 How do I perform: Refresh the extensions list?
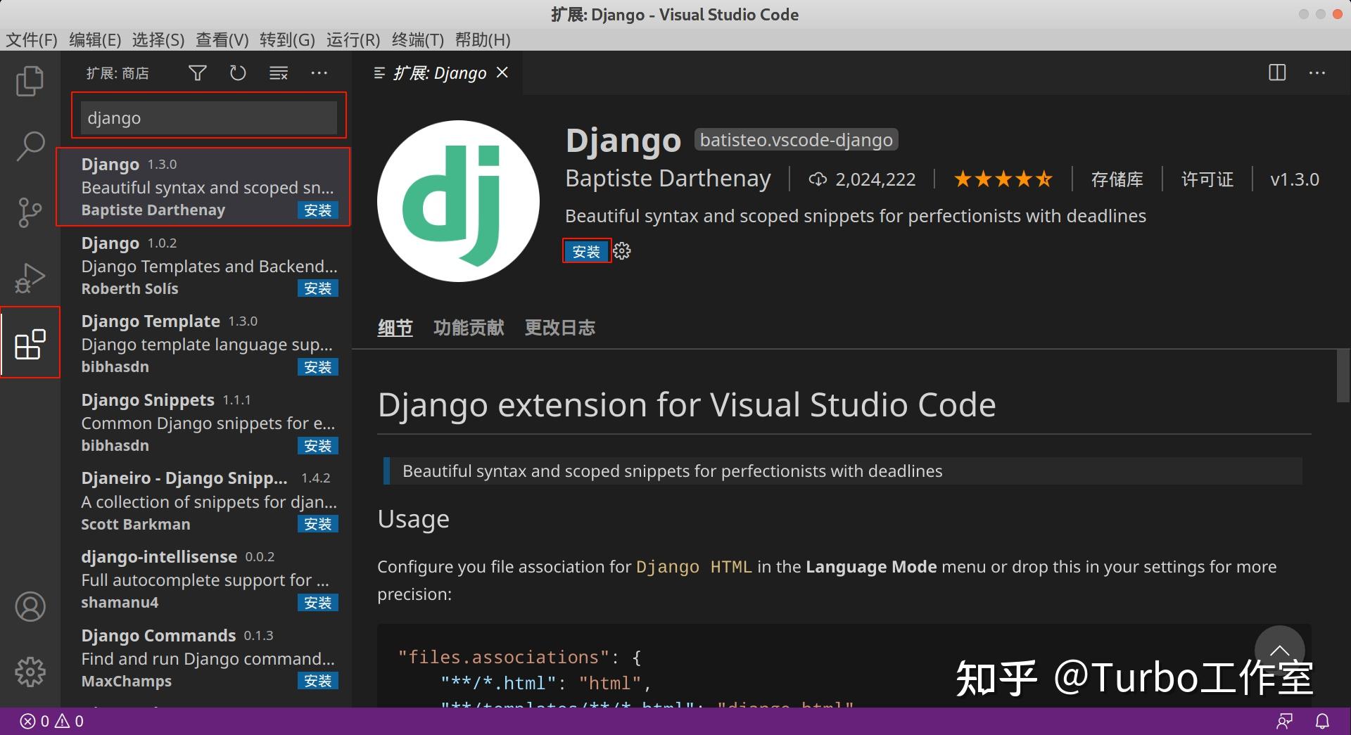[238, 72]
